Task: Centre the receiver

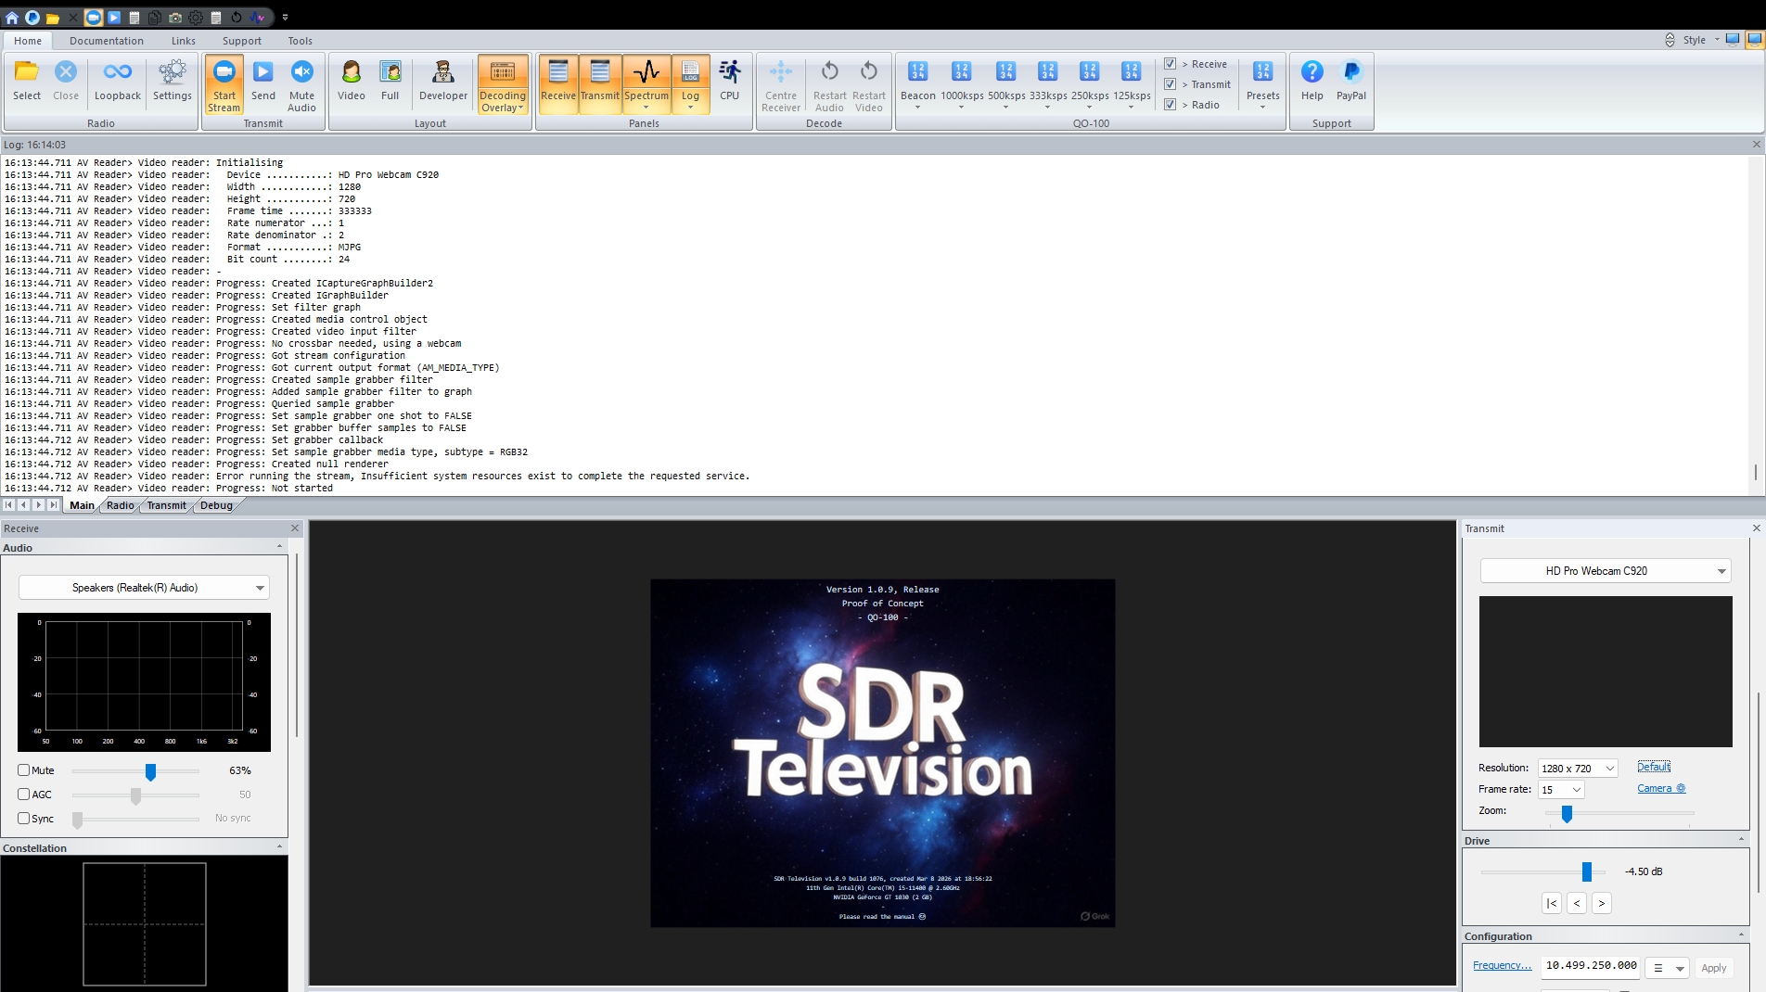Action: click(x=780, y=84)
